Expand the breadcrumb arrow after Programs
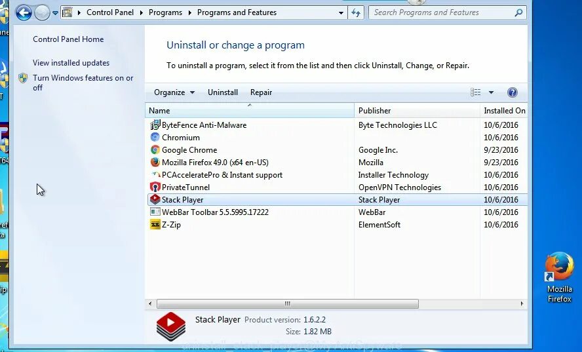Image resolution: width=582 pixels, height=352 pixels. pyautogui.click(x=189, y=12)
